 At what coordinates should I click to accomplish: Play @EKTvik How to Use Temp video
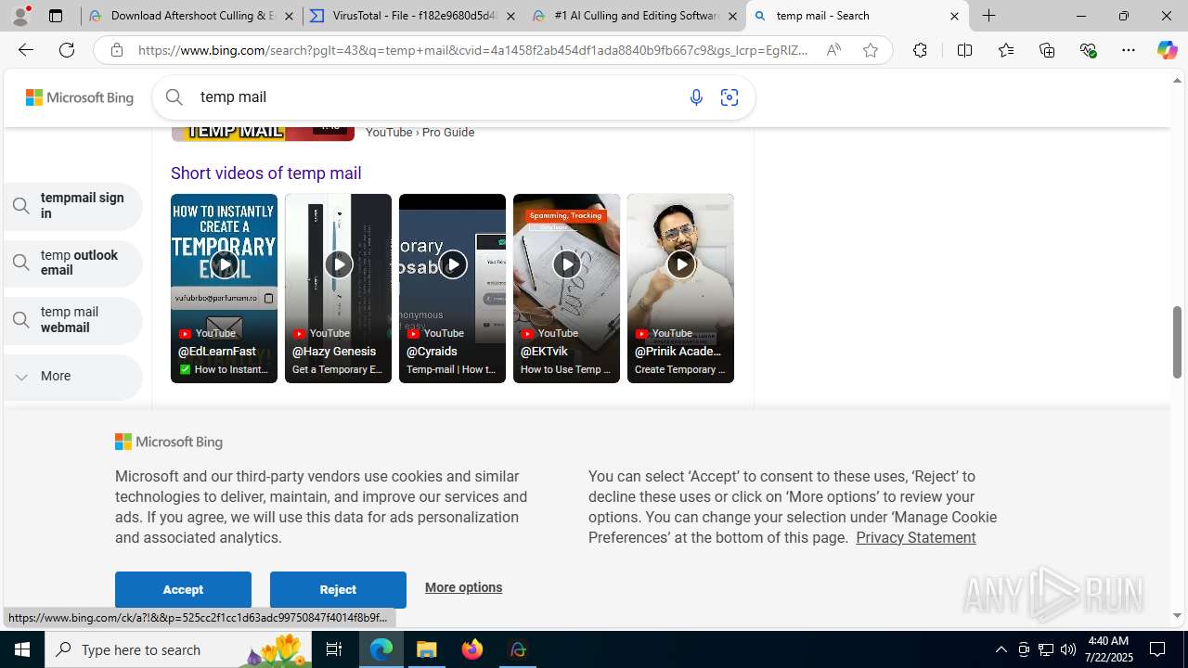pyautogui.click(x=566, y=288)
